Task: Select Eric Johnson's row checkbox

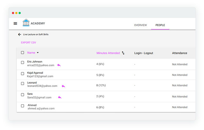Action: 23,62
